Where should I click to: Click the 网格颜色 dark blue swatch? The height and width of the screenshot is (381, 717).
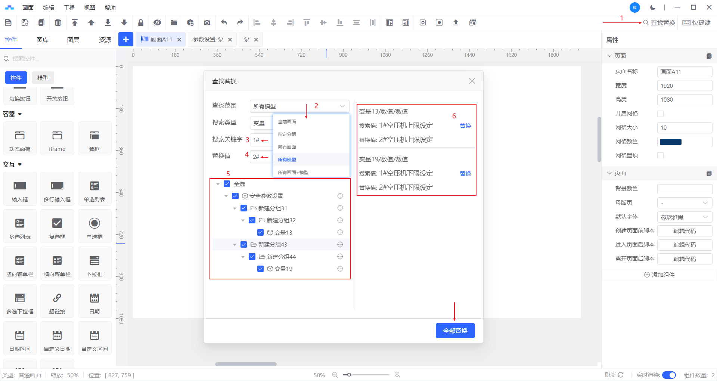click(x=670, y=142)
